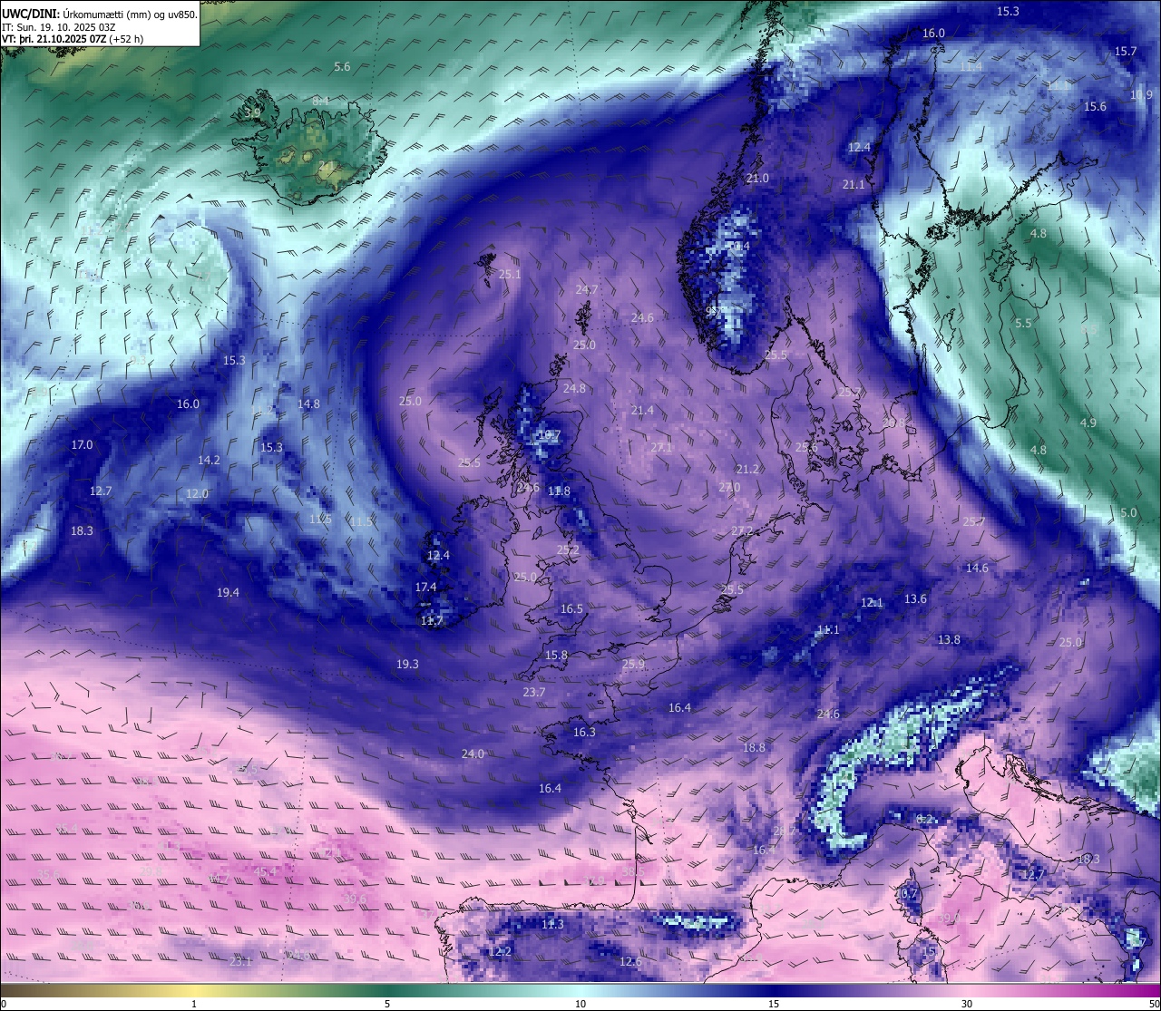Image resolution: width=1161 pixels, height=1011 pixels.
Task: Click the 12.0 value in the Atlantic
Action: pyautogui.click(x=197, y=494)
